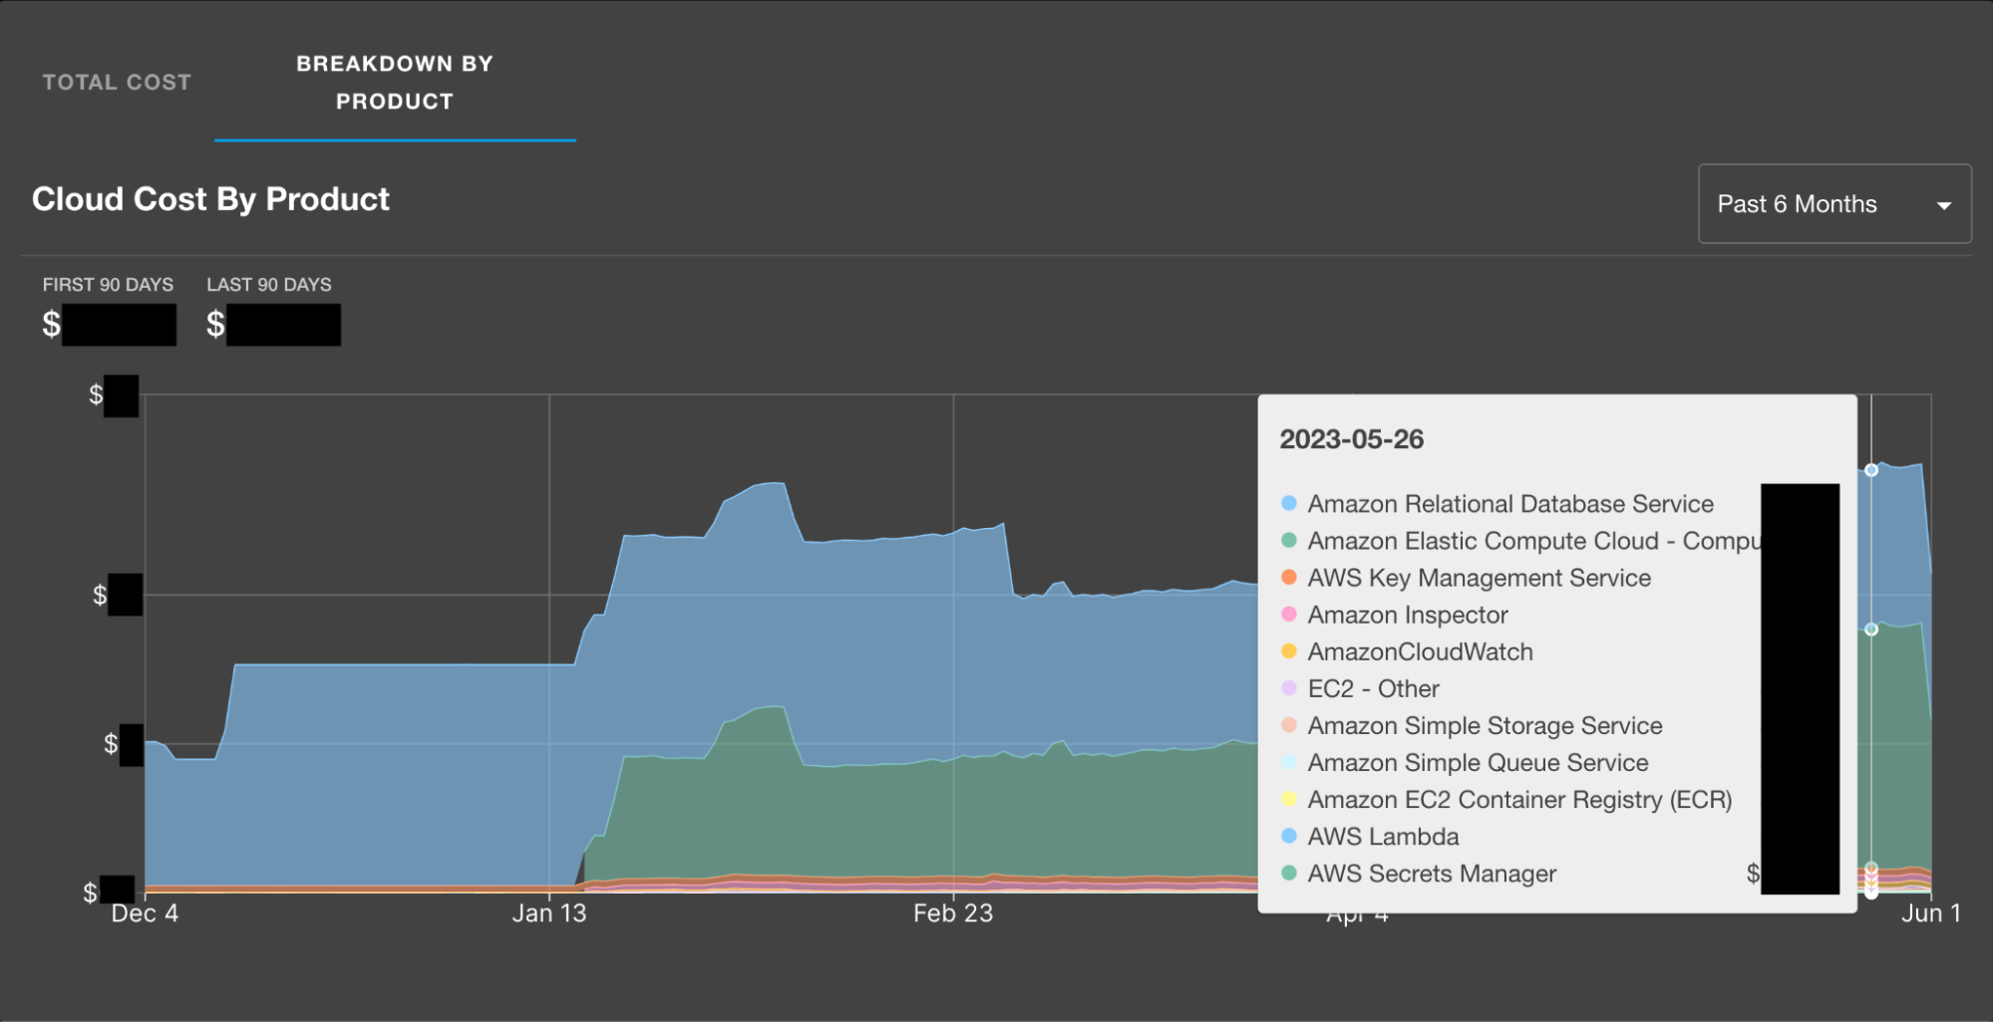Click the Amazon Relational Database Service legend dot

(1288, 504)
